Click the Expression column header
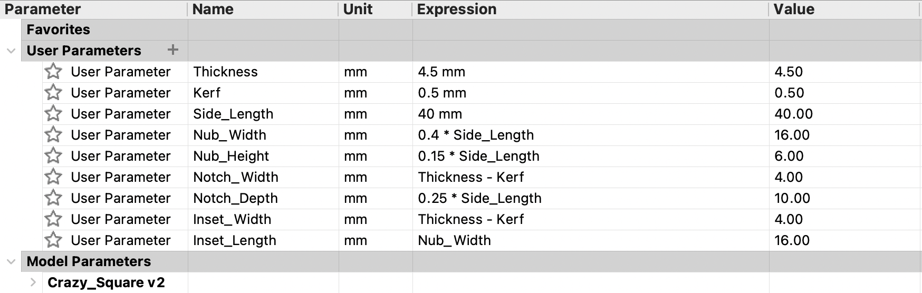 click(x=590, y=9)
